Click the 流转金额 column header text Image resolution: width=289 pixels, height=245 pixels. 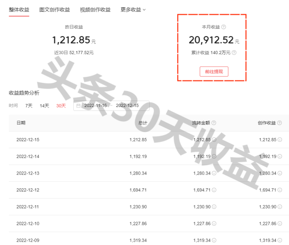[x=201, y=122]
